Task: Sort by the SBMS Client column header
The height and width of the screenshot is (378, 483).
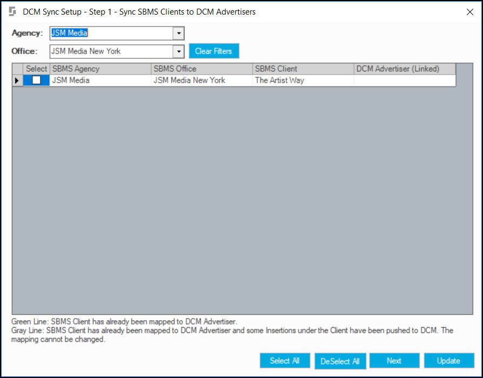Action: click(x=303, y=69)
